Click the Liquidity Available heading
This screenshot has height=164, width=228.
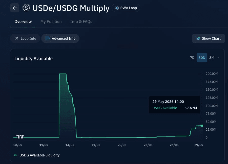tap(33, 59)
